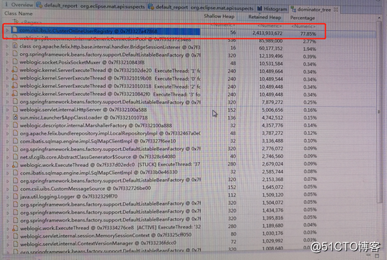
Task: Click the vertical scrollbar thumb
Action: (x=379, y=111)
